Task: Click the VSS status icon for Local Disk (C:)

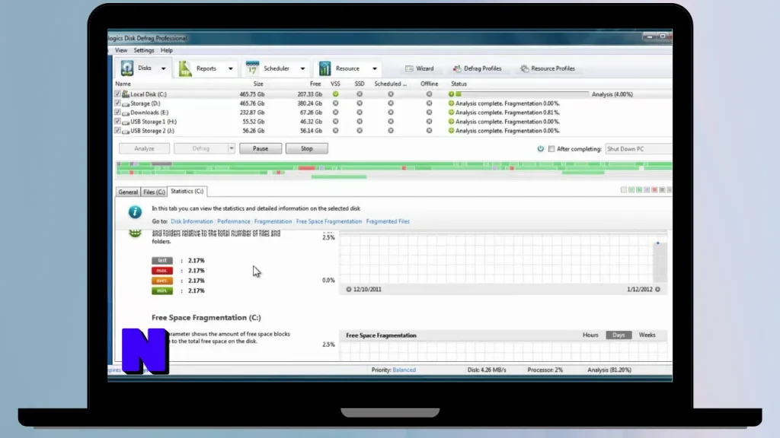Action: click(x=335, y=94)
